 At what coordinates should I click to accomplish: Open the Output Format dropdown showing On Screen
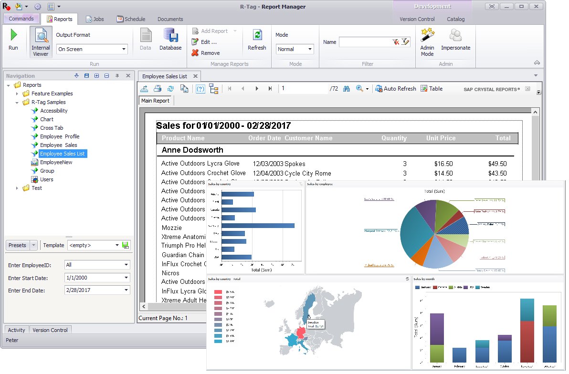coord(91,49)
